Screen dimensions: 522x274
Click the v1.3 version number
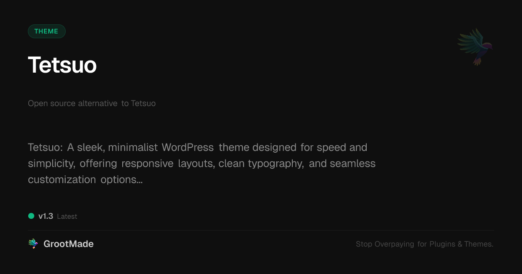click(46, 216)
